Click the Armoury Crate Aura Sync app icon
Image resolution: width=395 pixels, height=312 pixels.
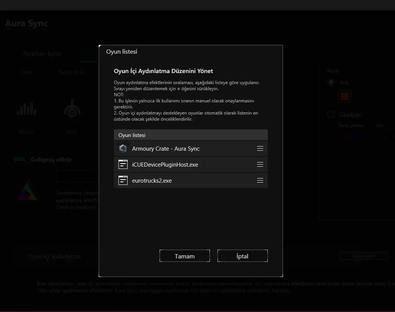(x=123, y=148)
